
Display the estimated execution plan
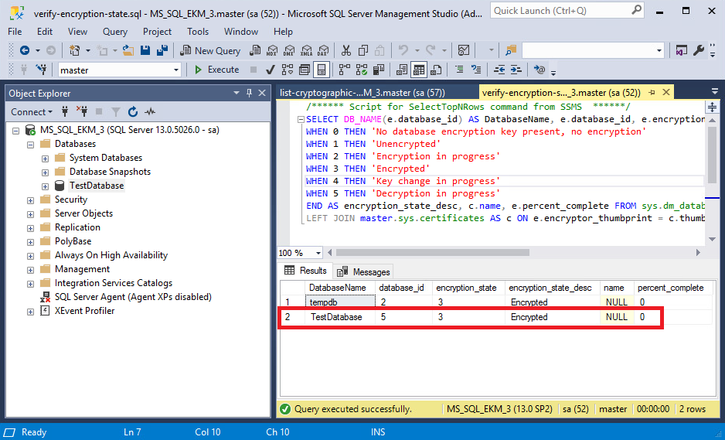(287, 70)
